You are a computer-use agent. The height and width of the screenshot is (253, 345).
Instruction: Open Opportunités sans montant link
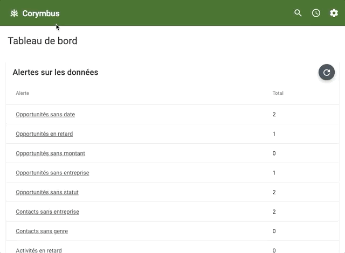click(x=50, y=153)
